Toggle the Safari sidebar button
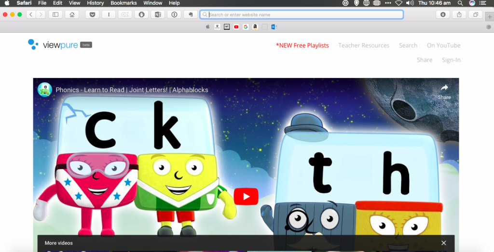This screenshot has width=494, height=252. [x=55, y=14]
